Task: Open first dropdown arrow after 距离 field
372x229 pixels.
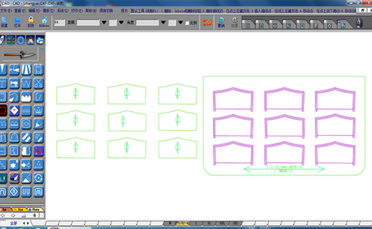Action: 104,22
